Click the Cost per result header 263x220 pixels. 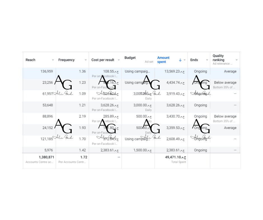point(103,60)
